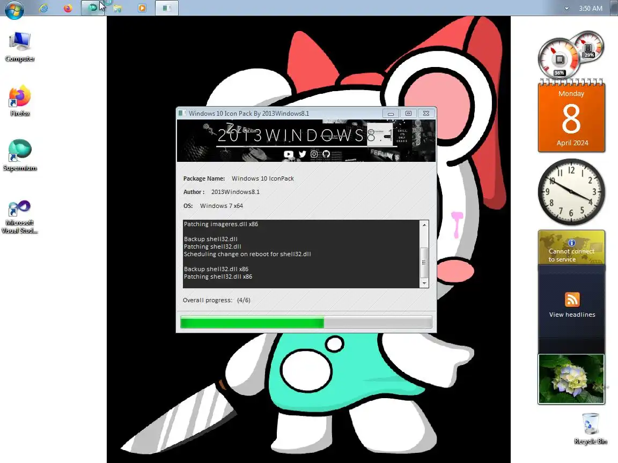618x463 pixels.
Task: Click the RSS feed icon
Action: pyautogui.click(x=572, y=299)
